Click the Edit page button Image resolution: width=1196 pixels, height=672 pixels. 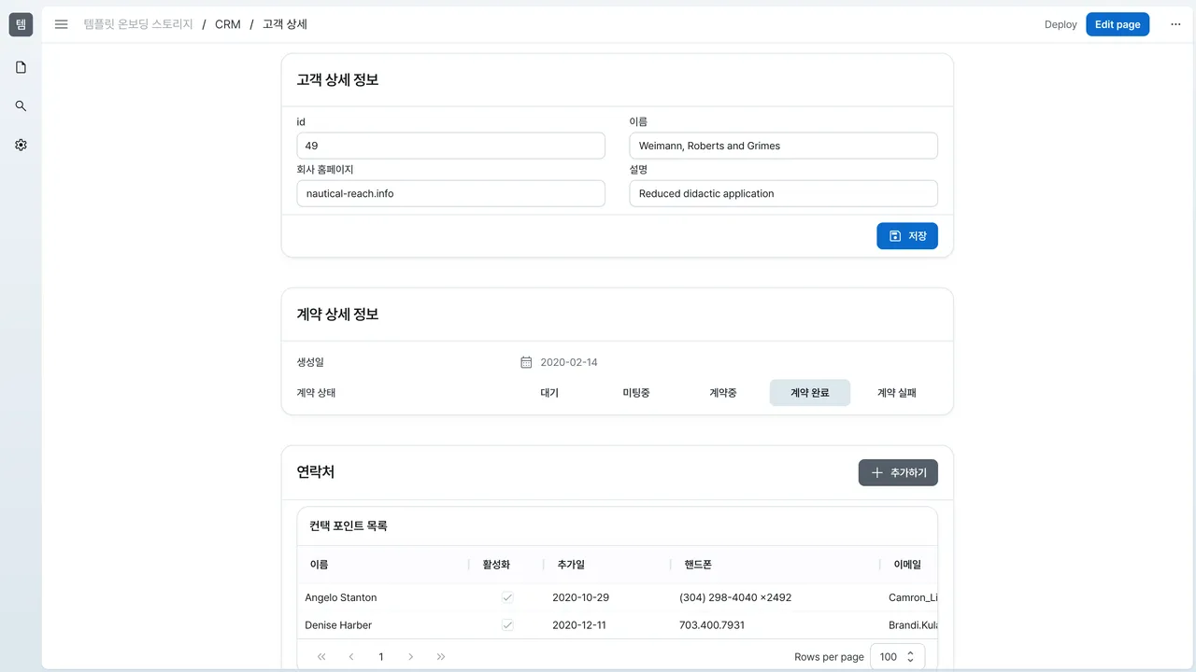click(1118, 24)
